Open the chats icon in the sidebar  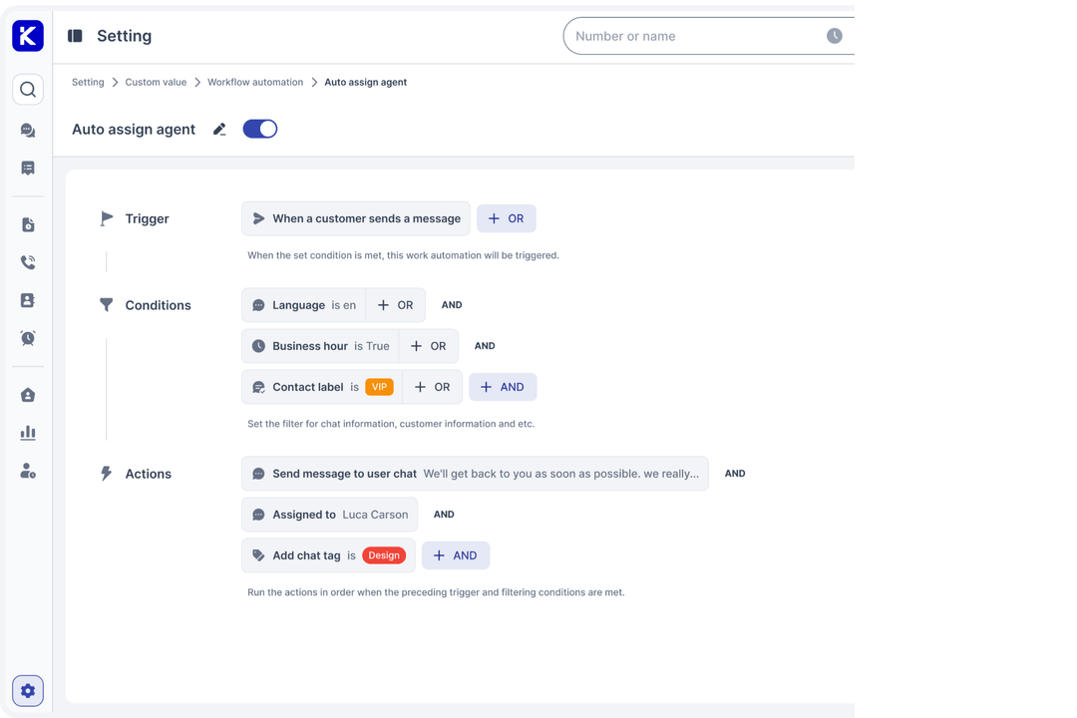[x=27, y=130]
